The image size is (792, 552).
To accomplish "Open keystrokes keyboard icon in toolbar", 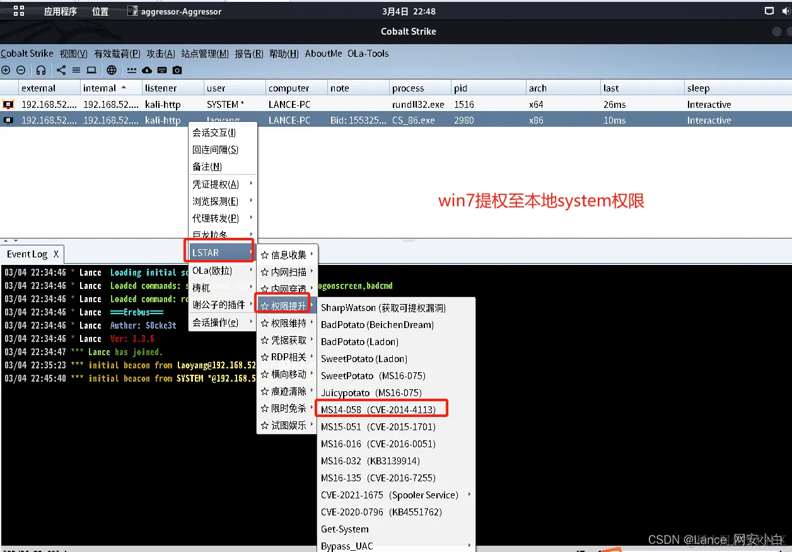I will (162, 70).
